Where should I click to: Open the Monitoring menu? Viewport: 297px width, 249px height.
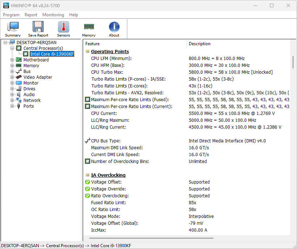[x=53, y=15]
